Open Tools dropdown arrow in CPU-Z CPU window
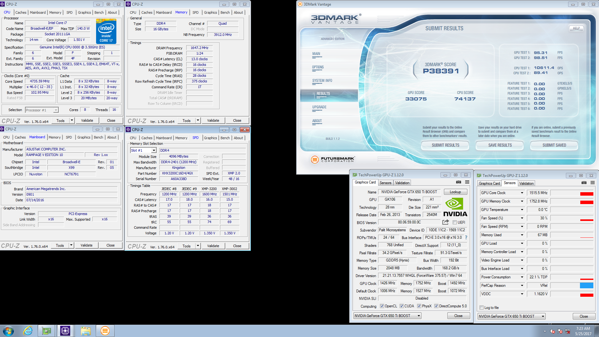The width and height of the screenshot is (599, 337). click(72, 120)
